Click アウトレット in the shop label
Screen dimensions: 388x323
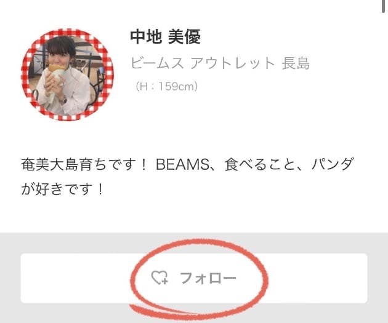pyautogui.click(x=233, y=63)
